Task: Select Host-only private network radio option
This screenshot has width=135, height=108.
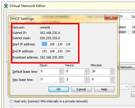Action: click(x=11, y=101)
